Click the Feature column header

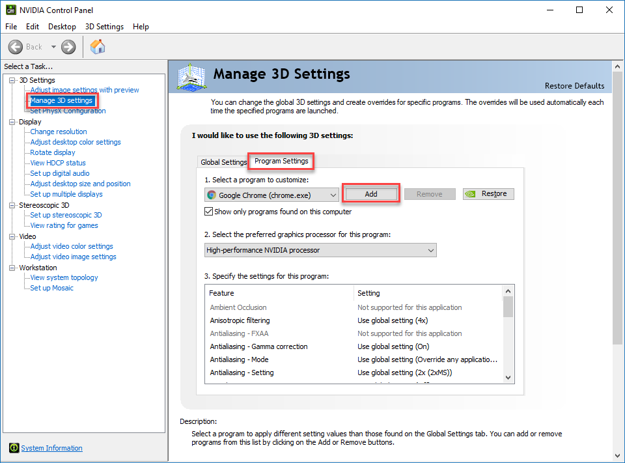coord(279,293)
